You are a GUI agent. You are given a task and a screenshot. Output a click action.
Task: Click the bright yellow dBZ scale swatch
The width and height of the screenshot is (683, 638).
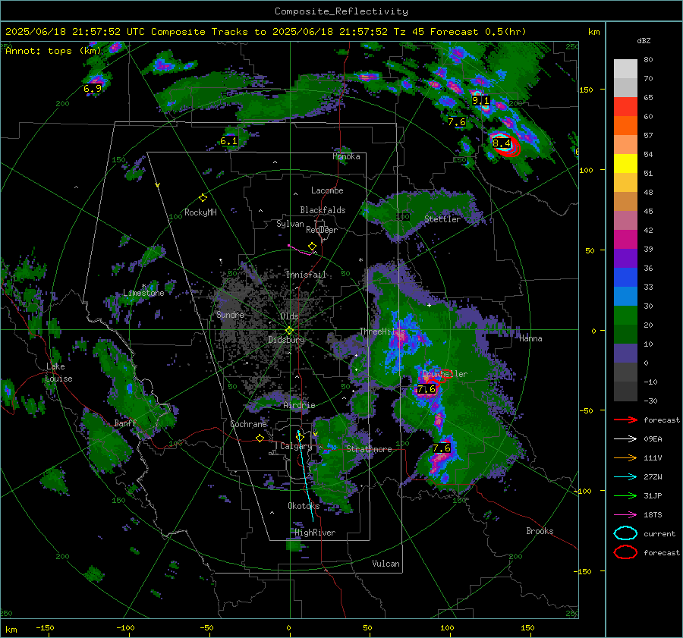point(625,164)
